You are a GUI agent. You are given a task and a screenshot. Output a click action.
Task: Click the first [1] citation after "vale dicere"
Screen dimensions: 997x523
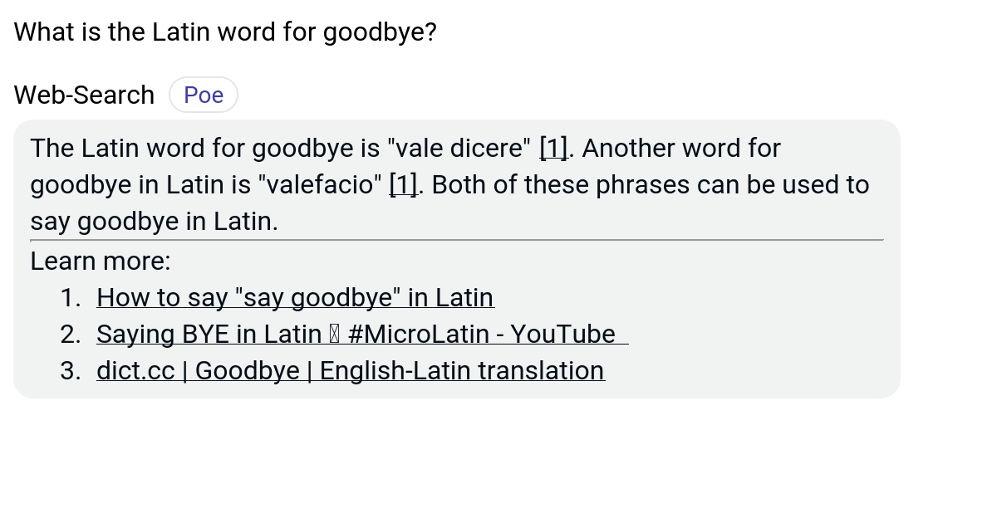point(553,148)
